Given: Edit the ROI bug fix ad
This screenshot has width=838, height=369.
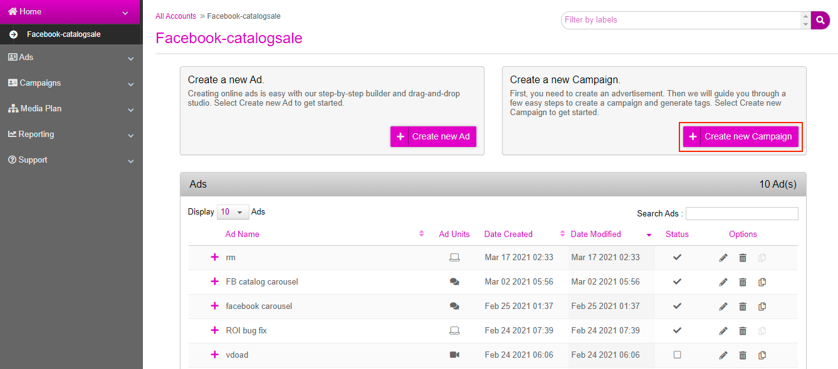Looking at the screenshot, I should tap(723, 331).
